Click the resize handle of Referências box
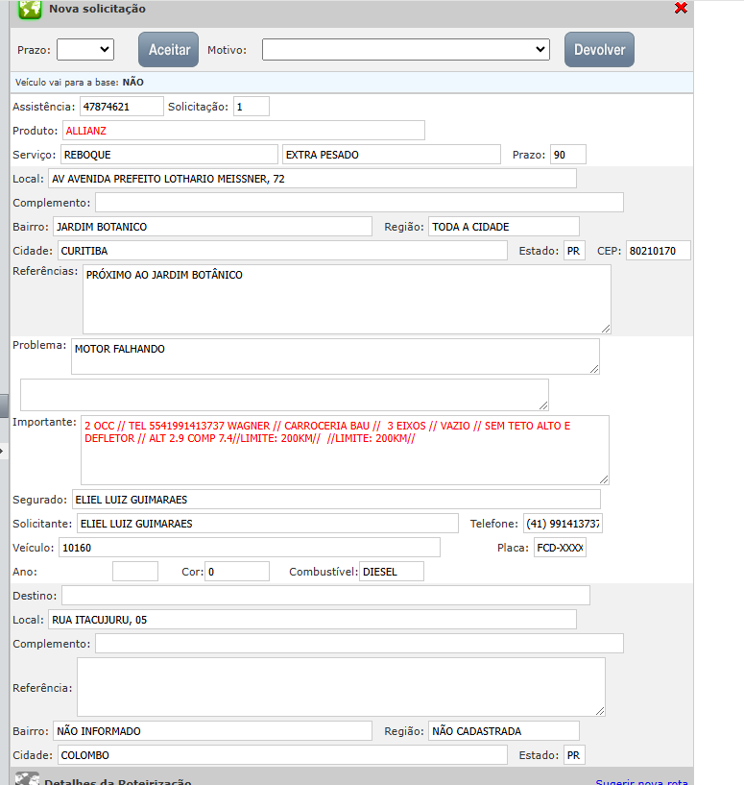The image size is (744, 785). pyautogui.click(x=606, y=329)
